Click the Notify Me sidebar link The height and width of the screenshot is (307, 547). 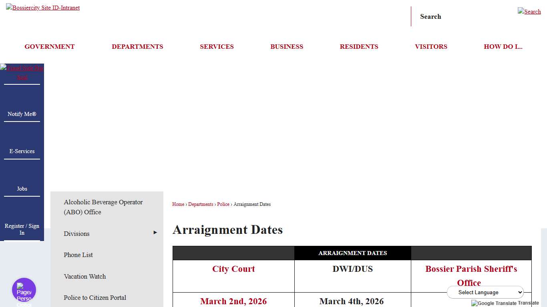pyautogui.click(x=22, y=114)
